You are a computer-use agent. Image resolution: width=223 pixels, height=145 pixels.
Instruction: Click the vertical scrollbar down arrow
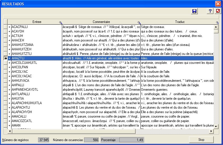point(216,127)
